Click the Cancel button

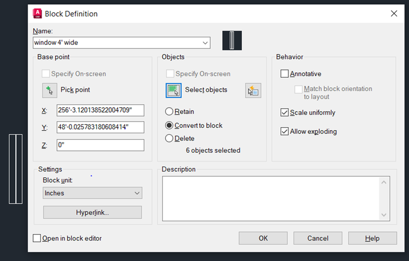point(317,238)
